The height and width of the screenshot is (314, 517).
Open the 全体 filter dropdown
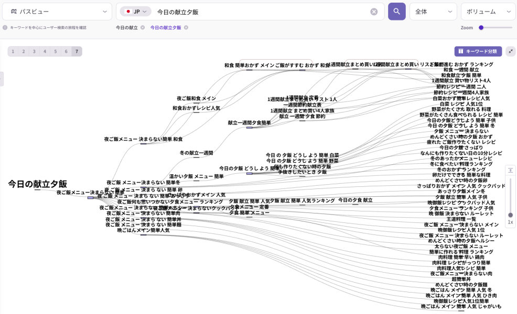(x=433, y=12)
